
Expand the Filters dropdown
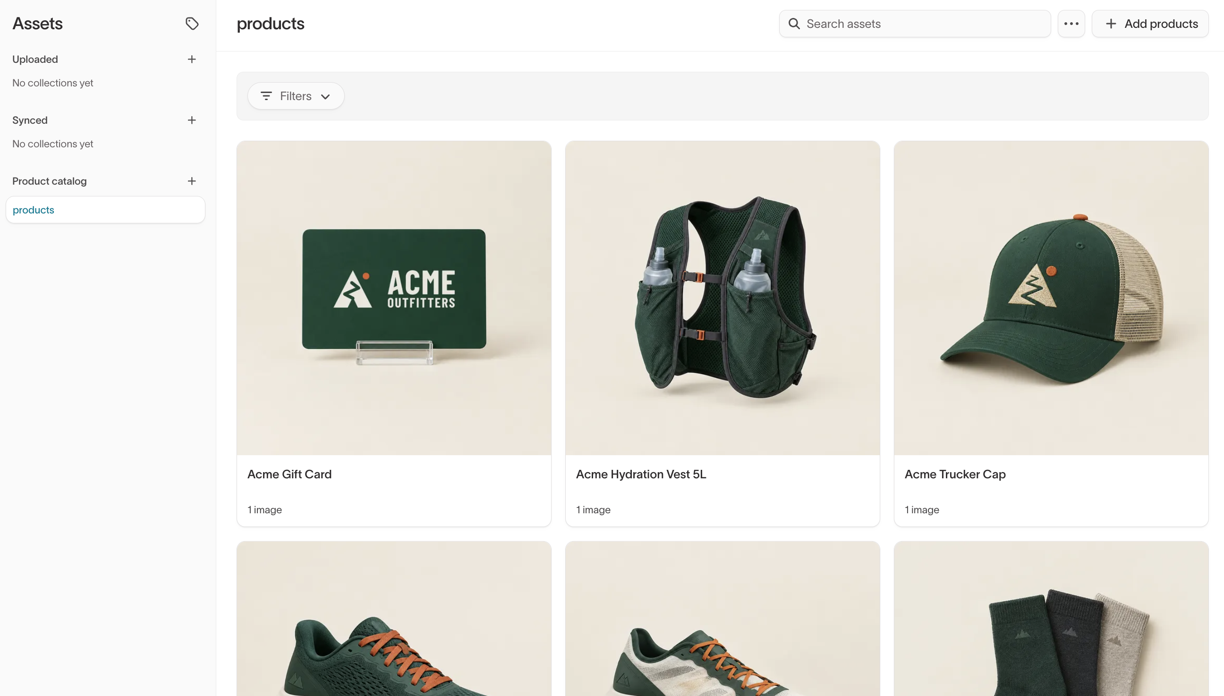pyautogui.click(x=296, y=96)
